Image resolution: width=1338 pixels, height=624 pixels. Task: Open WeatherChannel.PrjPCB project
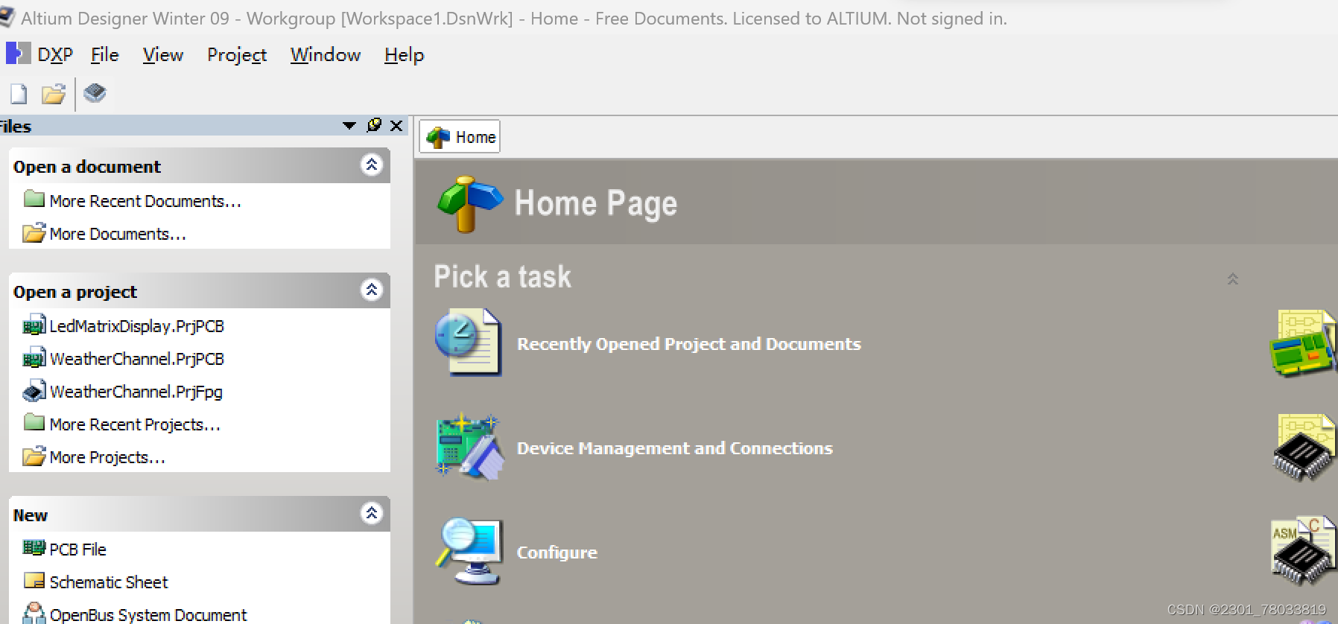pos(136,359)
